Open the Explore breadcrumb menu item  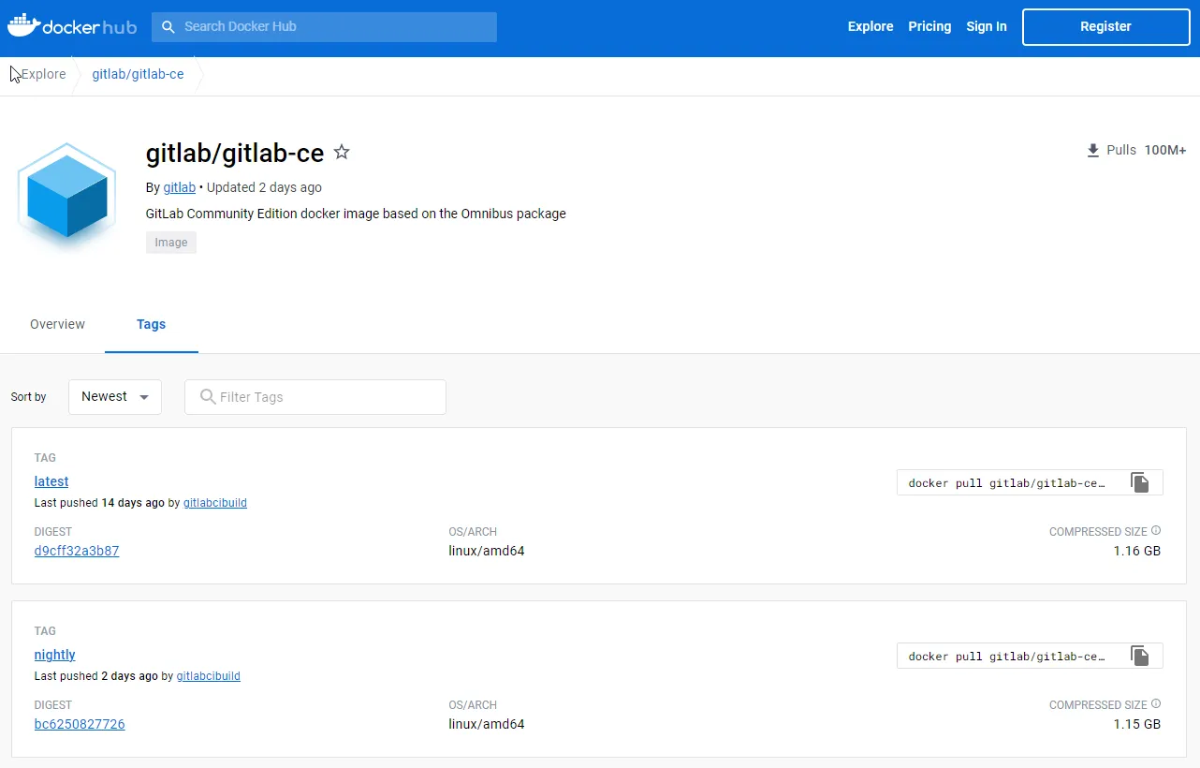coord(39,73)
